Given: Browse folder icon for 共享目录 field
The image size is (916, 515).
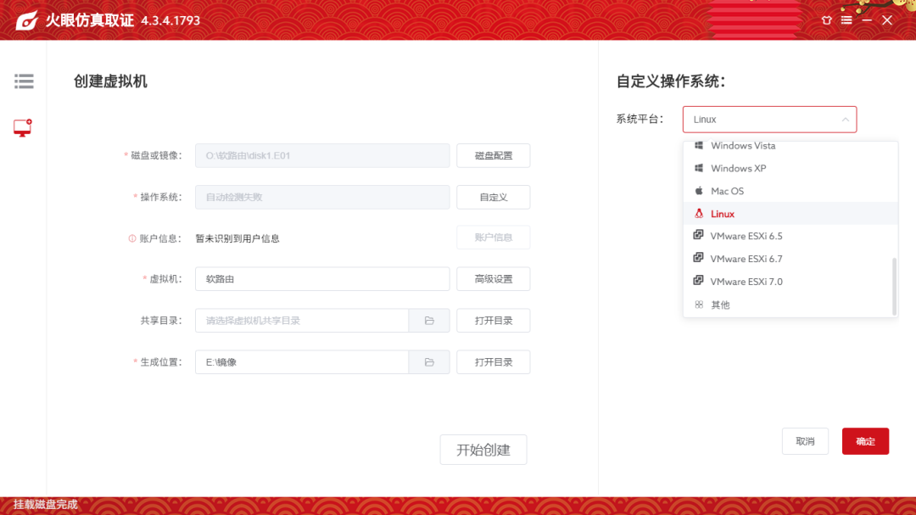Looking at the screenshot, I should [429, 321].
